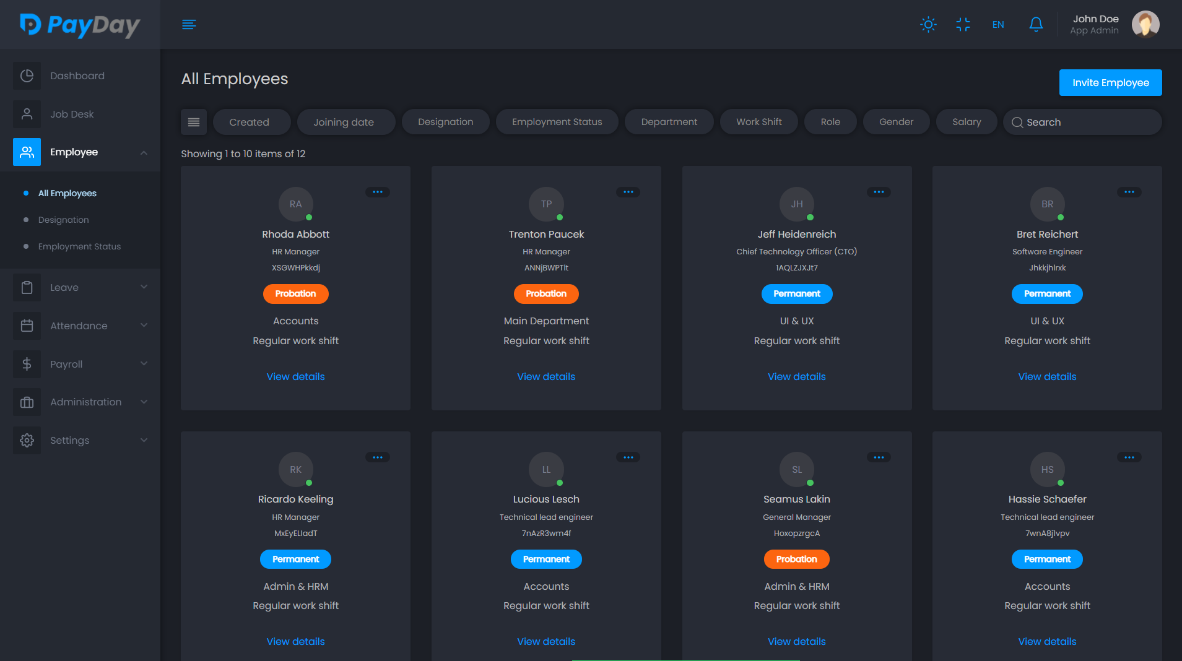The width and height of the screenshot is (1182, 661).
Task: Open the Employment Status filter dropdown
Action: click(x=557, y=123)
